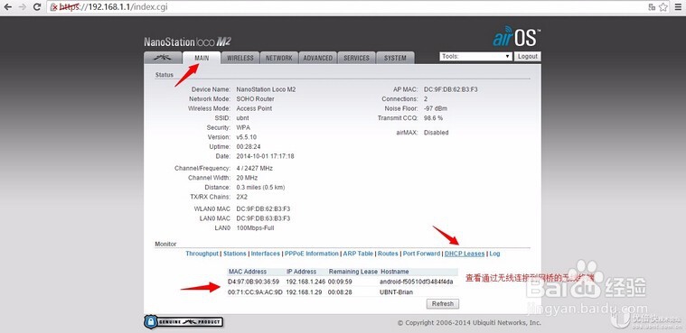Click the Remaining Lease column header
The width and height of the screenshot is (686, 333).
tap(353, 272)
